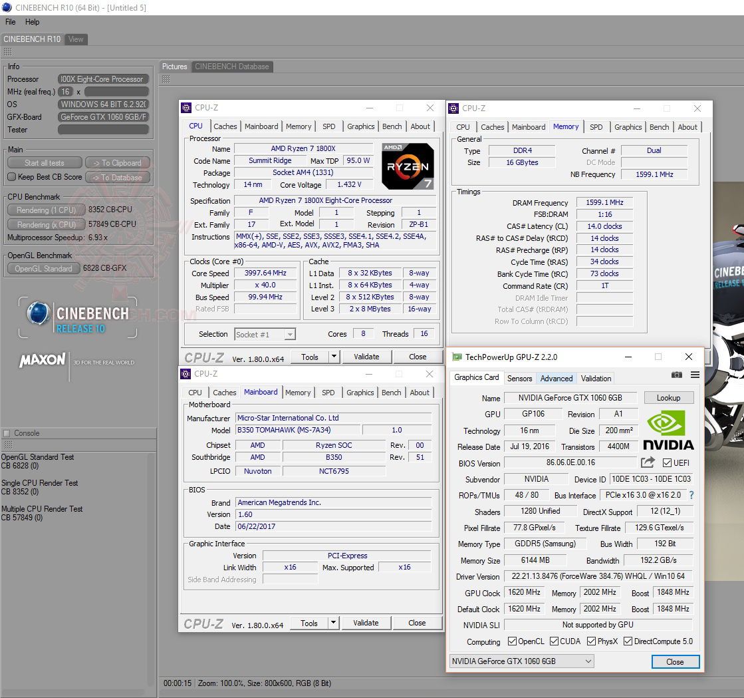Click the BIOS share/export arrow icon in GPU-Z
Screen dimensions: 744x698
click(x=648, y=462)
